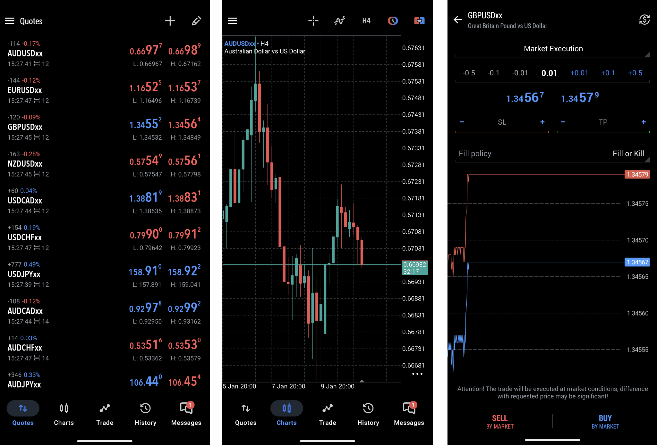657x445 pixels.
Task: Open Trade tab in chart screen
Action: click(328, 413)
